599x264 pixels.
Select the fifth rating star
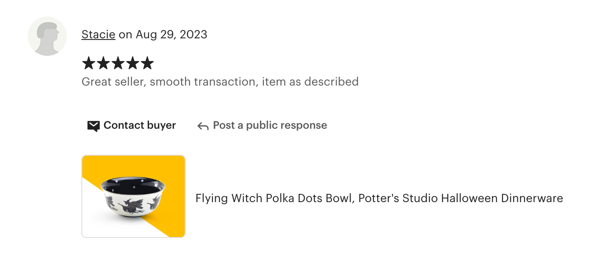coord(147,64)
